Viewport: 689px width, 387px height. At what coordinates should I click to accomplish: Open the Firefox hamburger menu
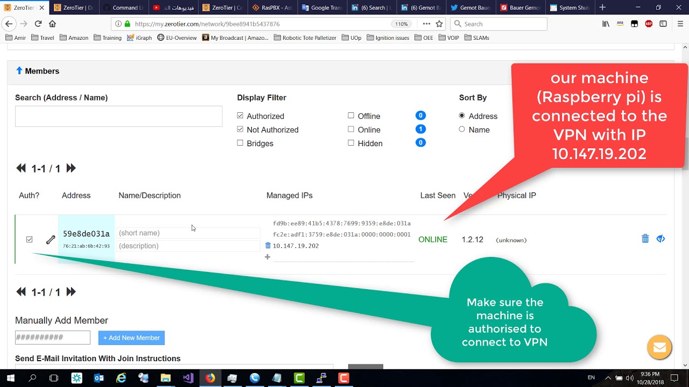[x=680, y=24]
